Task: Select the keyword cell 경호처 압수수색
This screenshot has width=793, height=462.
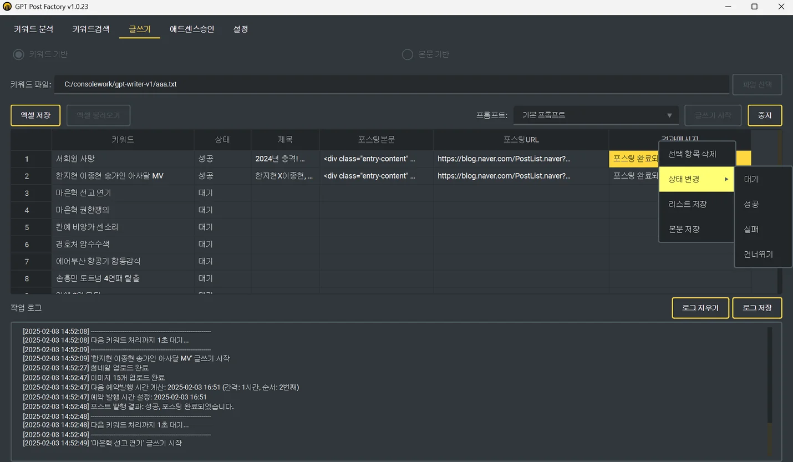Action: click(x=123, y=244)
